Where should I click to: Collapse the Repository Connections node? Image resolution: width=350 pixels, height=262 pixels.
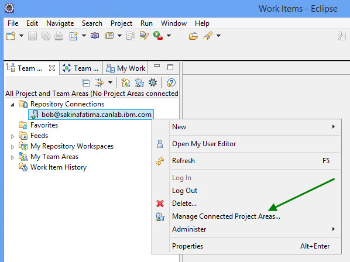[x=12, y=104]
